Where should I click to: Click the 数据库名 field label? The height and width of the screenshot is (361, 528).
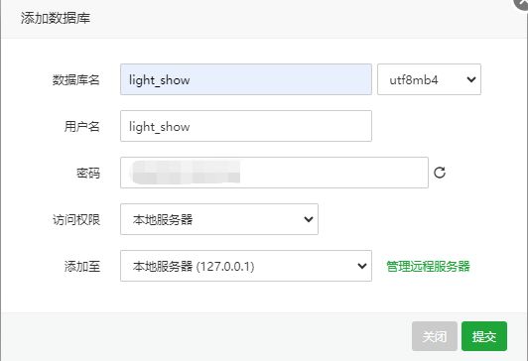[x=75, y=79]
